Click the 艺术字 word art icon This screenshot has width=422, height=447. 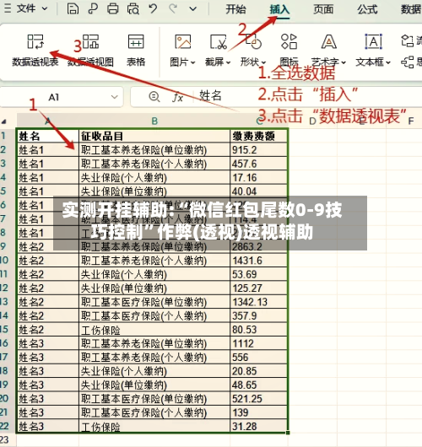[328, 41]
